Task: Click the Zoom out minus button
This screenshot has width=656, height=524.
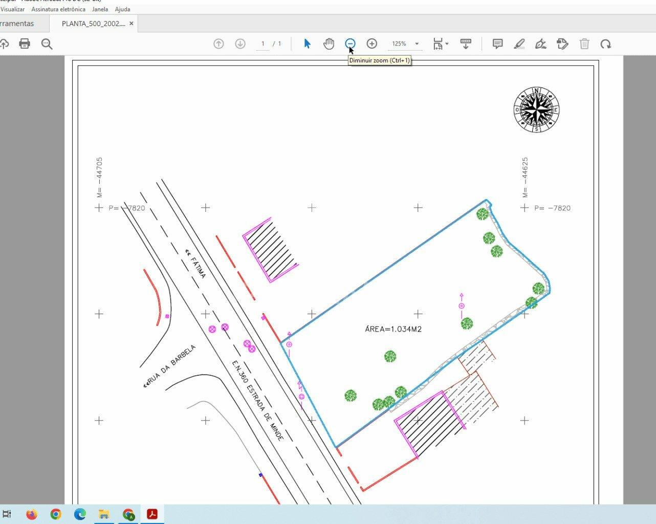Action: click(350, 44)
